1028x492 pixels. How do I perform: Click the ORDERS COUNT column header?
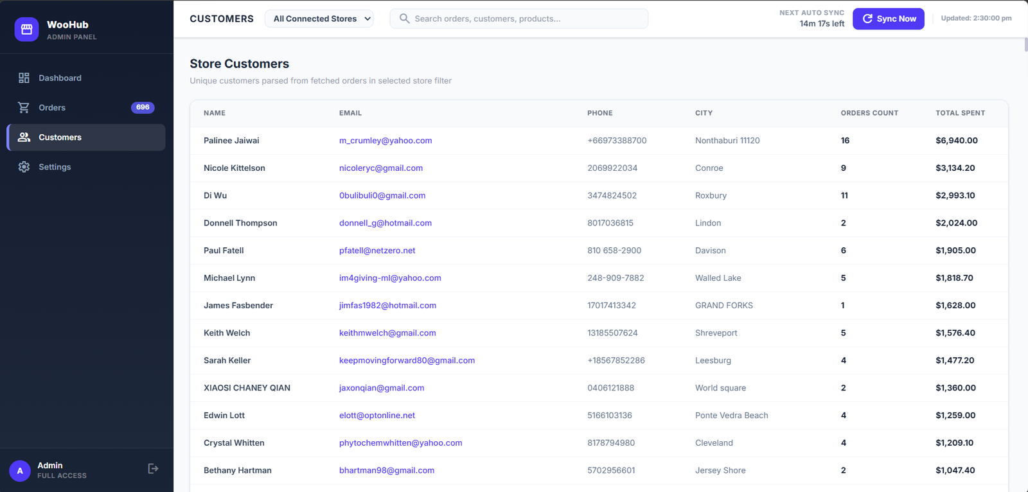(x=869, y=113)
